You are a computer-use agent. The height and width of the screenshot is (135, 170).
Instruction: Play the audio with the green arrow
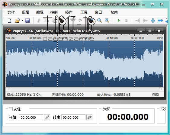tap(119, 21)
